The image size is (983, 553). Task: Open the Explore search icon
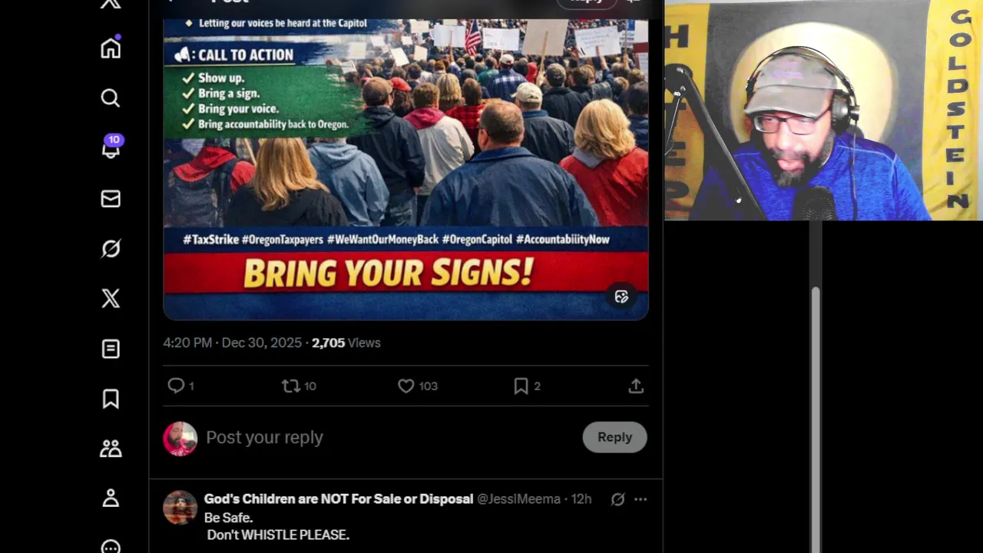click(x=111, y=98)
